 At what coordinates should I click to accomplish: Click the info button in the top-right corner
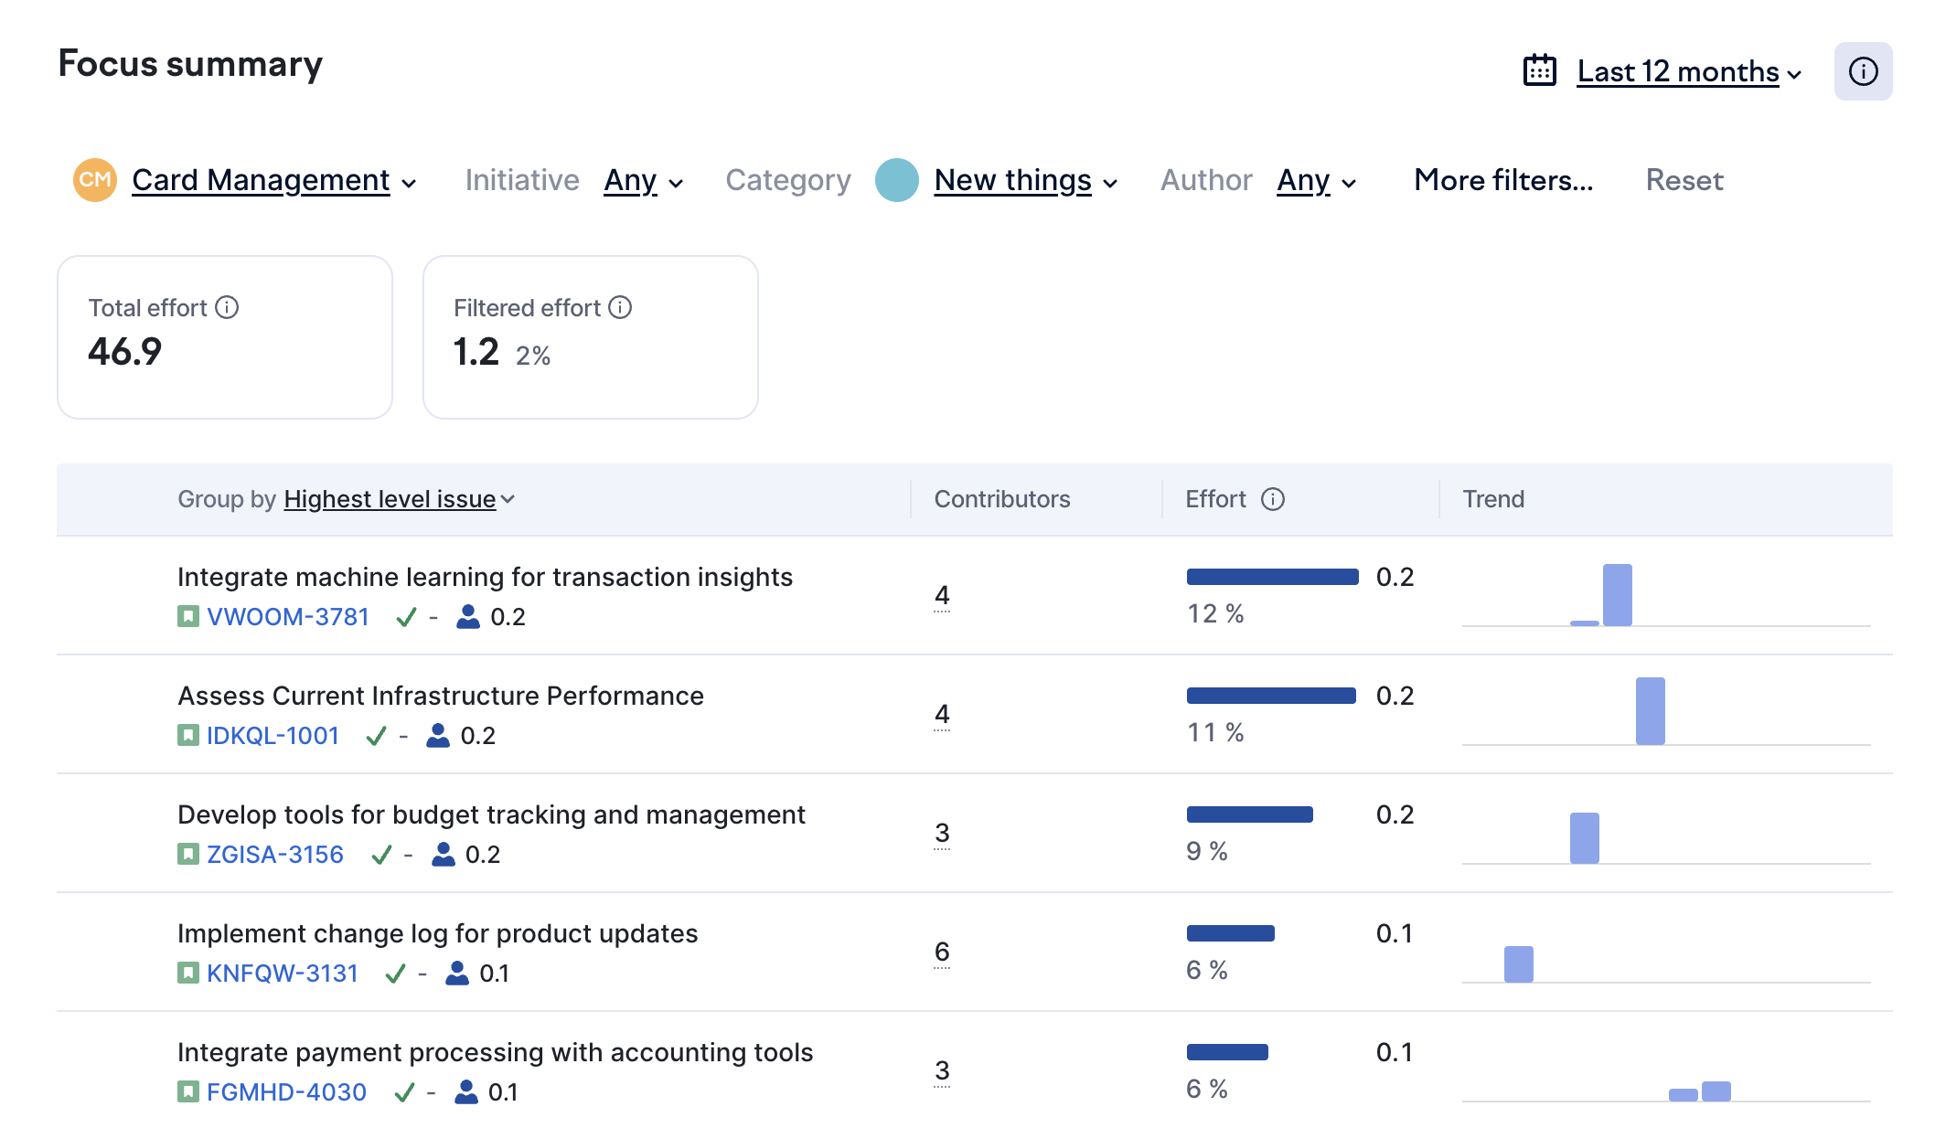click(x=1862, y=71)
